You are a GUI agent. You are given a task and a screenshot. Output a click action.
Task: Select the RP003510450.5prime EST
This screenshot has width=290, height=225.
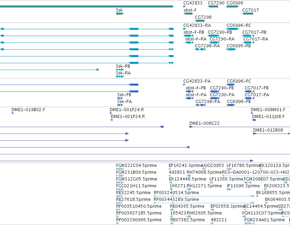[118, 210]
